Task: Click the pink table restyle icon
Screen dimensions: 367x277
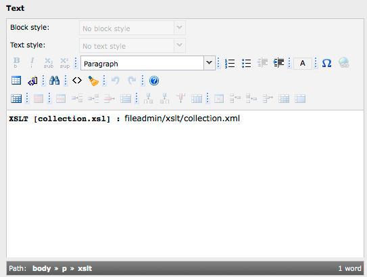Action: click(x=39, y=98)
